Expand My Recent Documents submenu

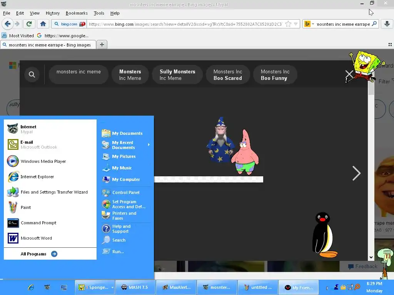pos(126,145)
